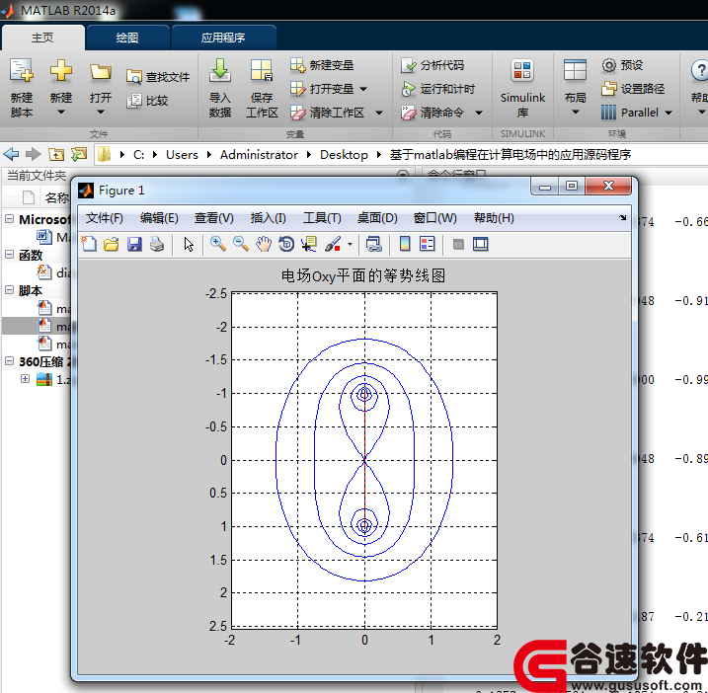This screenshot has height=693, width=708.
Task: Click the Forward navigation arrow
Action: pyautogui.click(x=34, y=154)
